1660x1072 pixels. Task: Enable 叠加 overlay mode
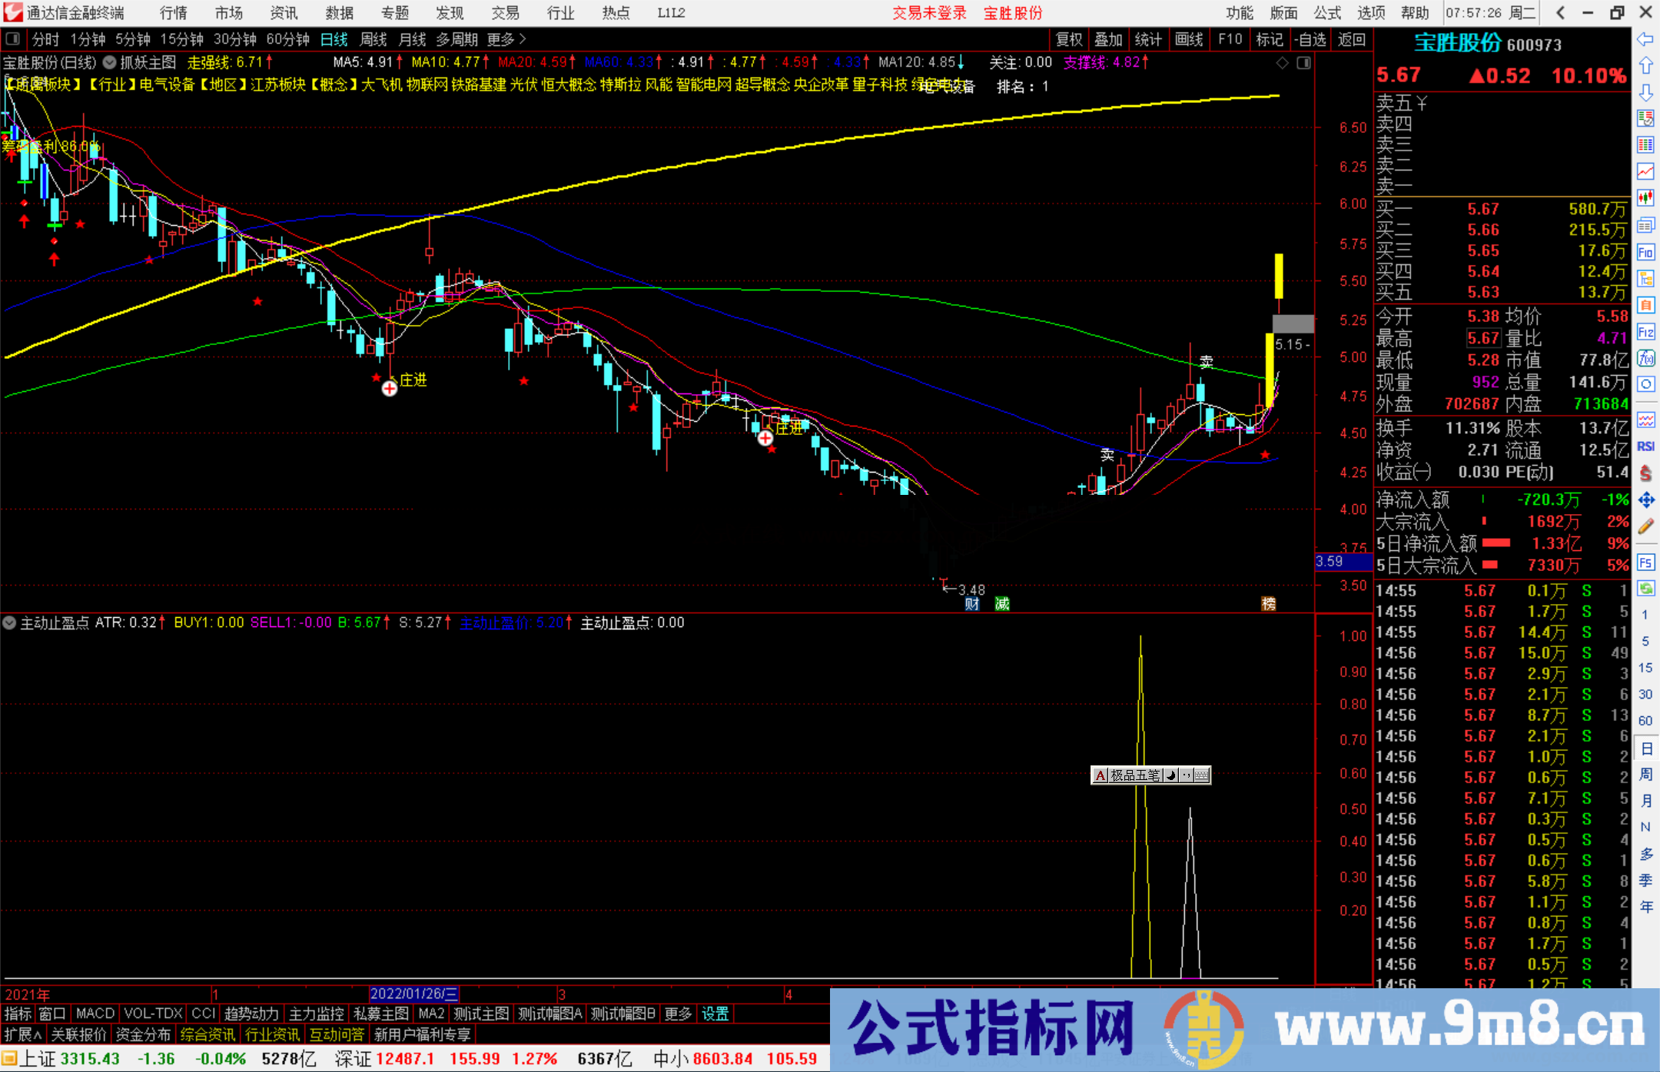(1109, 39)
